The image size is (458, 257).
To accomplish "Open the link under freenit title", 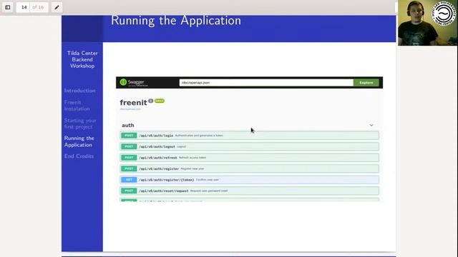I will (x=130, y=109).
